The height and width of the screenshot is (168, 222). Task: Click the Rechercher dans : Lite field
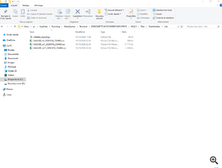point(203,27)
